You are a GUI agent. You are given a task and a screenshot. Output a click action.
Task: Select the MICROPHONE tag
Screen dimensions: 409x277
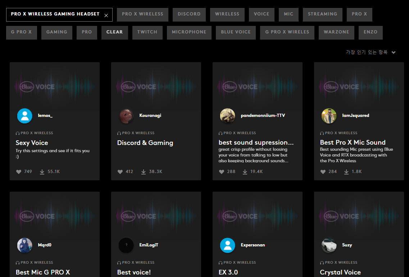coord(189,33)
